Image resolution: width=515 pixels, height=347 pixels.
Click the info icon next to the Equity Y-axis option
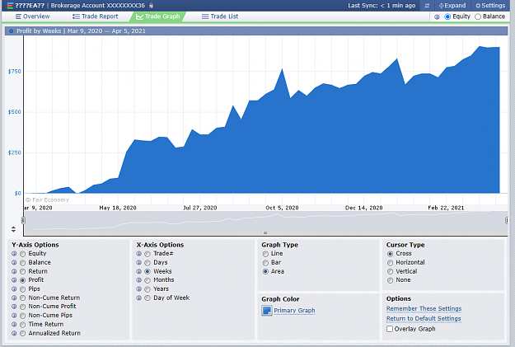tap(14, 254)
